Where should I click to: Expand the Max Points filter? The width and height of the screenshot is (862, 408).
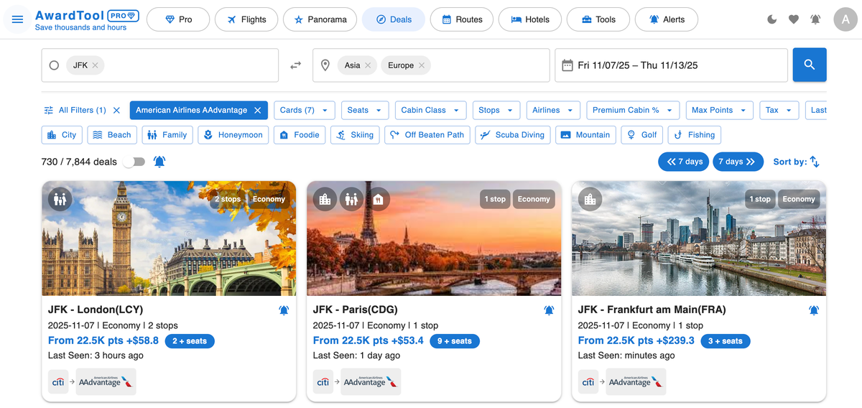click(x=718, y=110)
